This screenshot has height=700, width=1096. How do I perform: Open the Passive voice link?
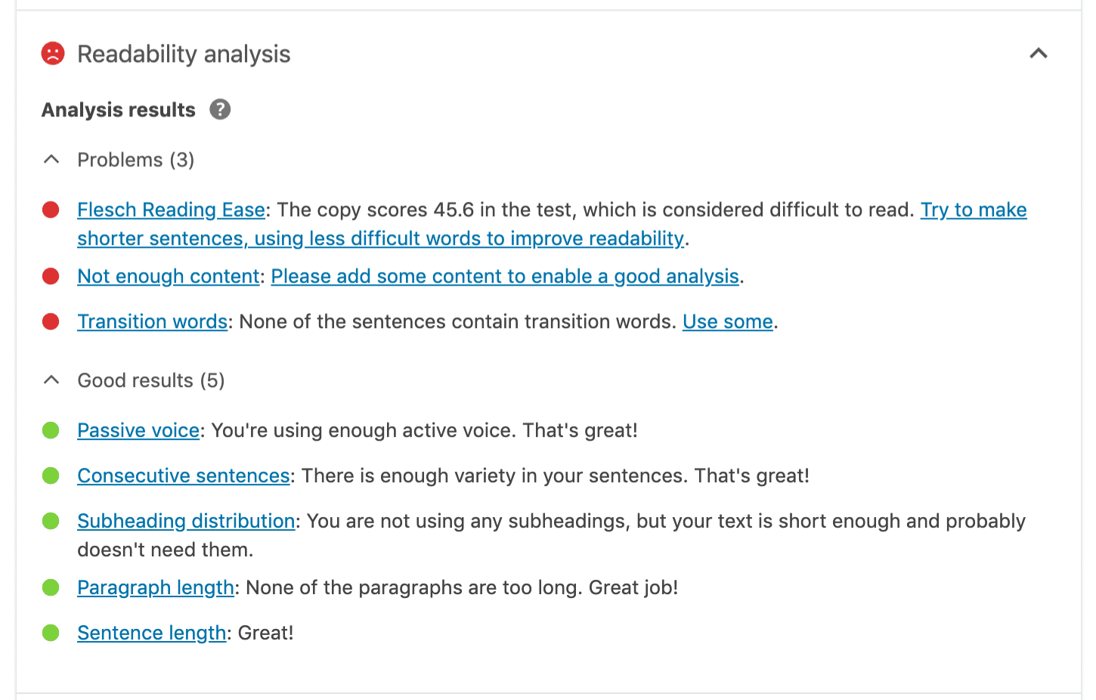pos(138,430)
